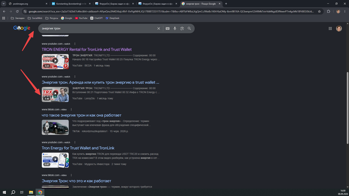The width and height of the screenshot is (349, 196).
Task: View site information for google.com
Action: pyautogui.click(x=25, y=11)
